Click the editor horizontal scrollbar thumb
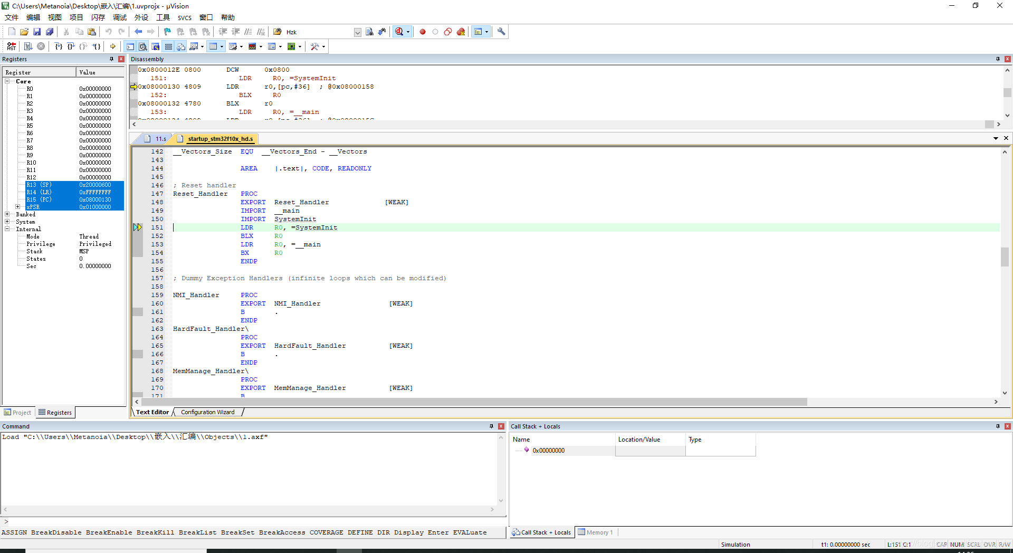Image resolution: width=1013 pixels, height=553 pixels. pyautogui.click(x=474, y=402)
